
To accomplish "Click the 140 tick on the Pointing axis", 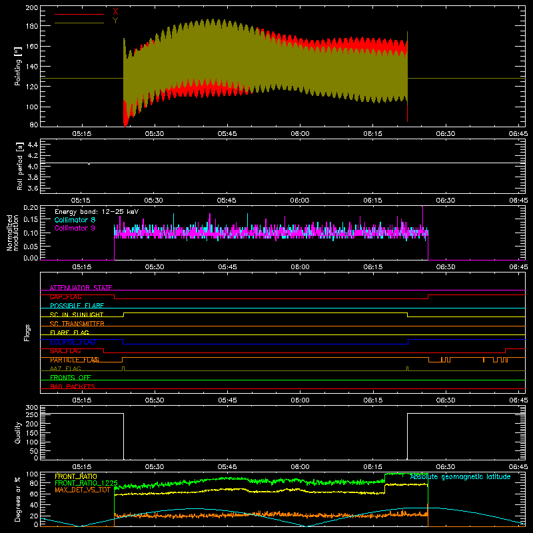I will pyautogui.click(x=32, y=67).
